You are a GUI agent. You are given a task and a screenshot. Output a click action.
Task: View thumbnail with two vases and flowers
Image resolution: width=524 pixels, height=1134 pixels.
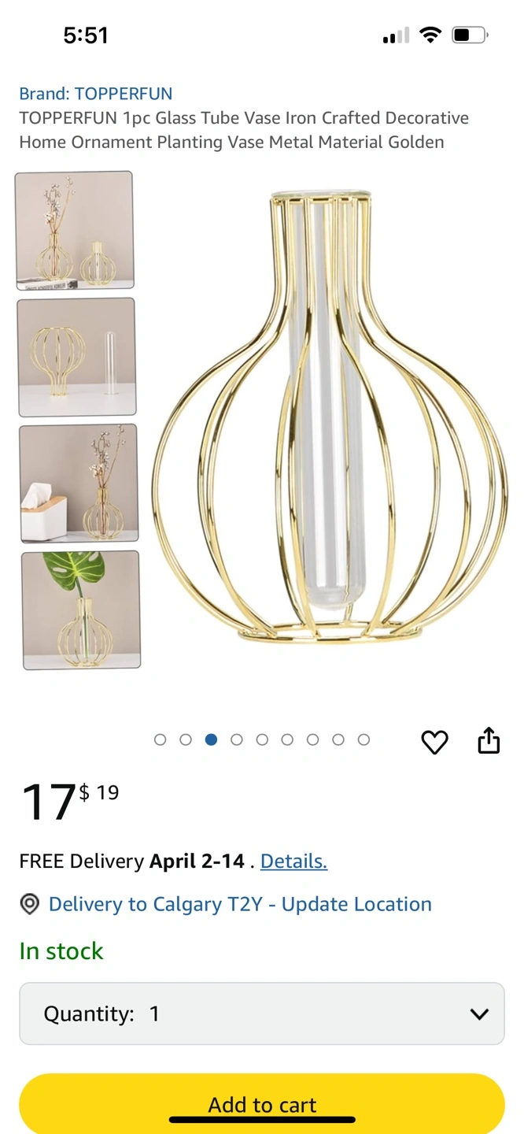click(75, 231)
